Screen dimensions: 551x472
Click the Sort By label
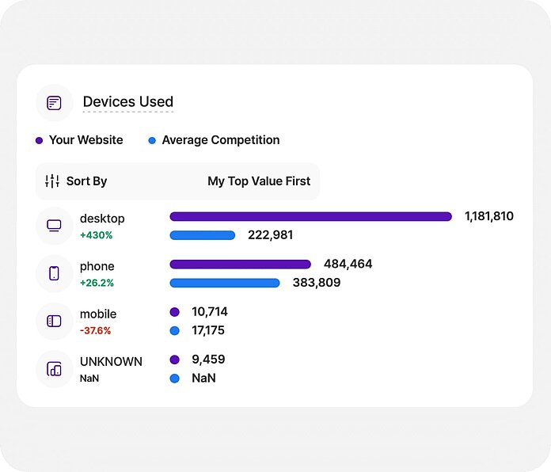pos(86,181)
